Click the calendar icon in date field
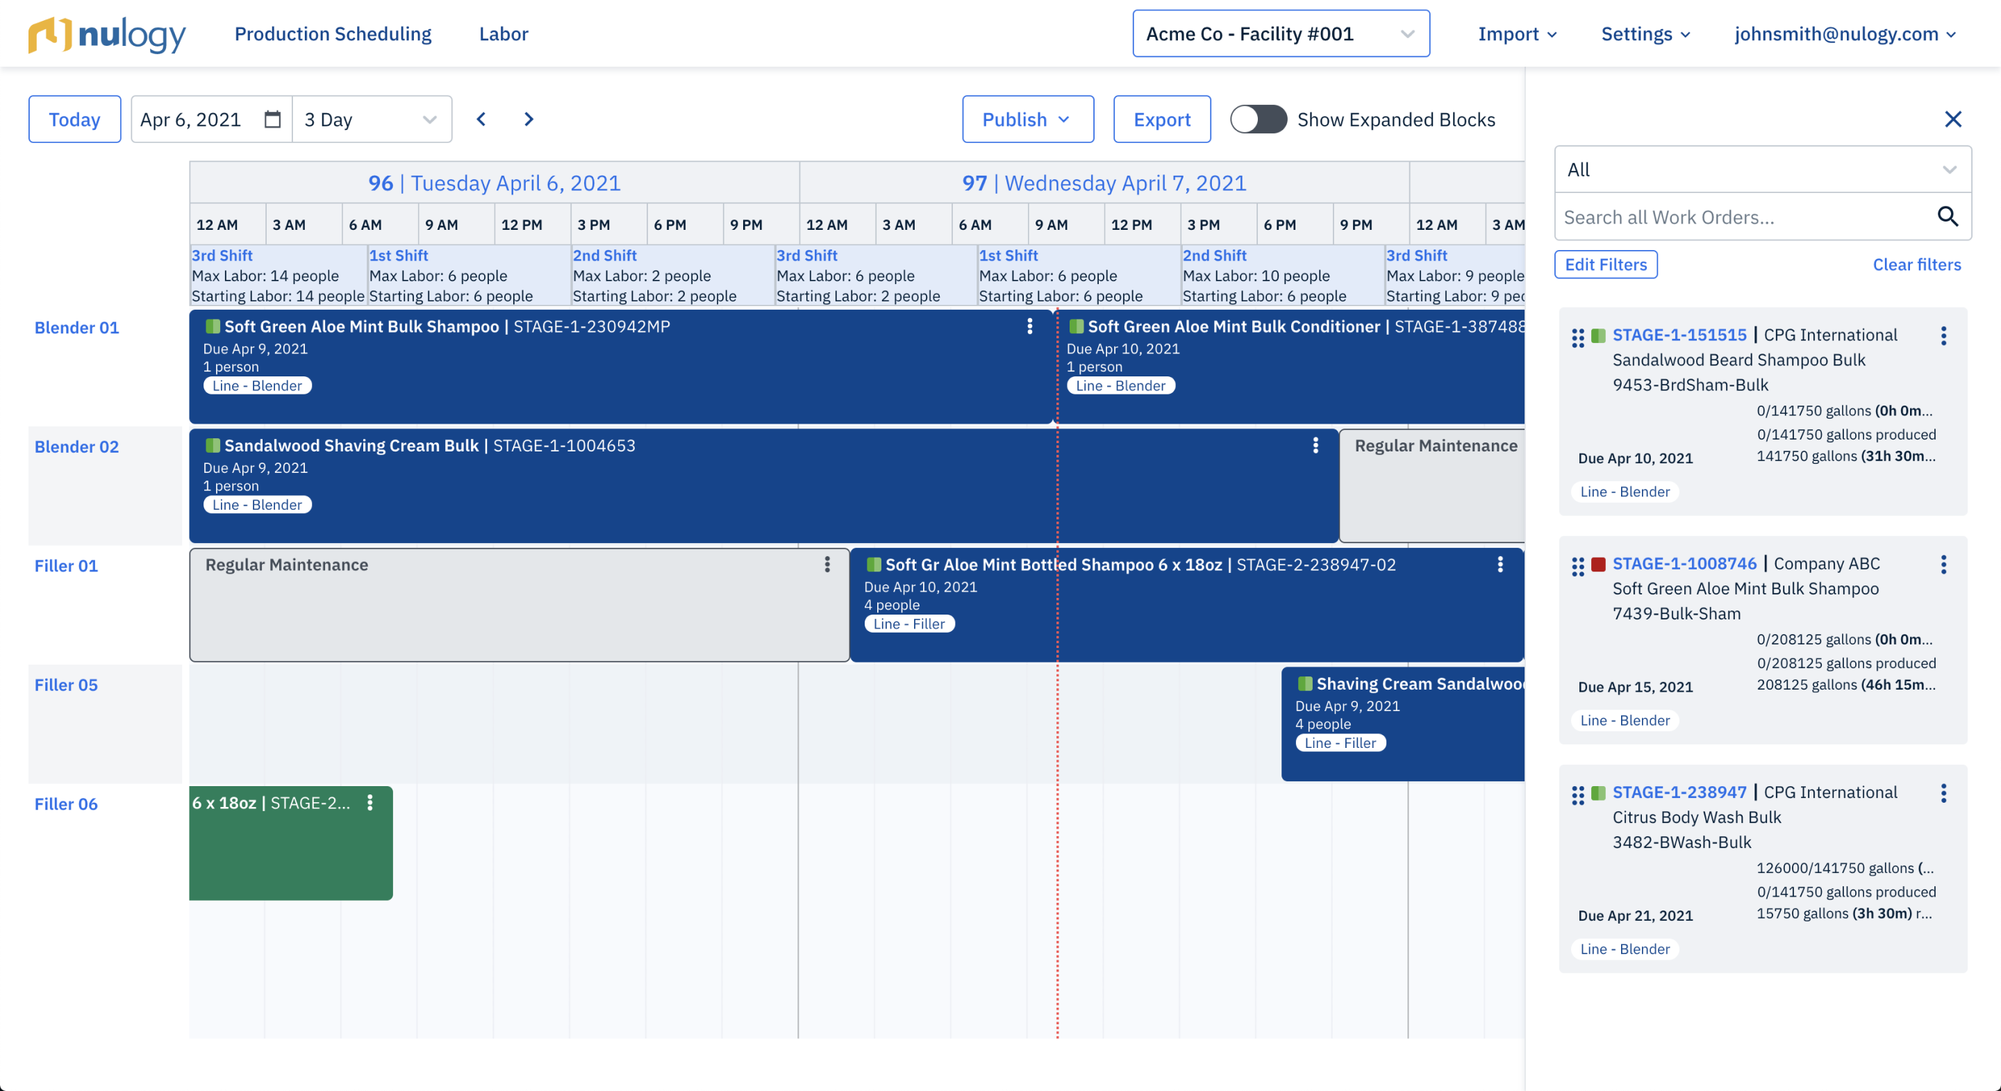Screen dimensions: 2001x1091 tap(272, 119)
